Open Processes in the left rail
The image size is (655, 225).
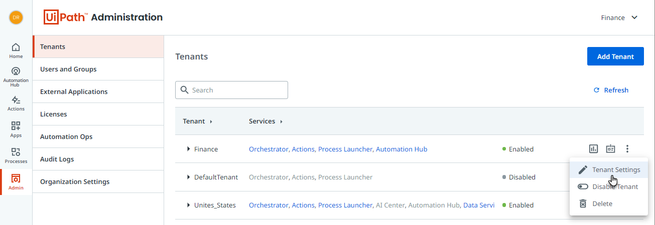[16, 155]
